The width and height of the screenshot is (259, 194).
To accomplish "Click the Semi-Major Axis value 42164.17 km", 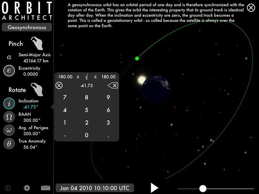I will (x=36, y=61).
